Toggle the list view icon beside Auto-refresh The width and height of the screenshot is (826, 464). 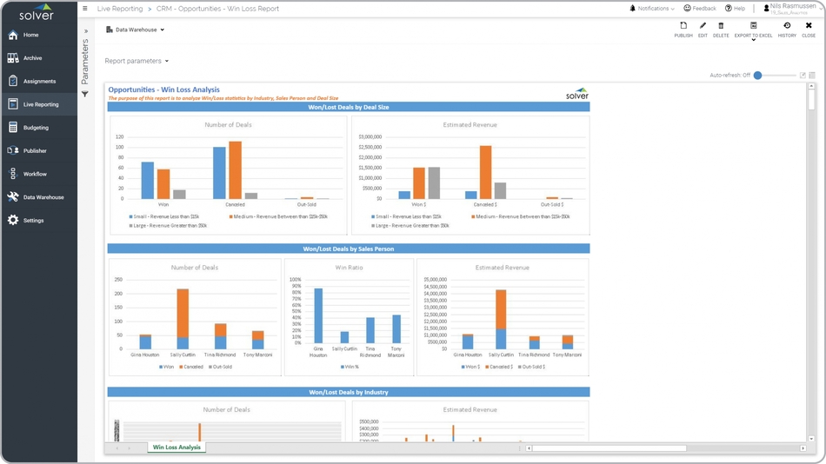tap(812, 76)
